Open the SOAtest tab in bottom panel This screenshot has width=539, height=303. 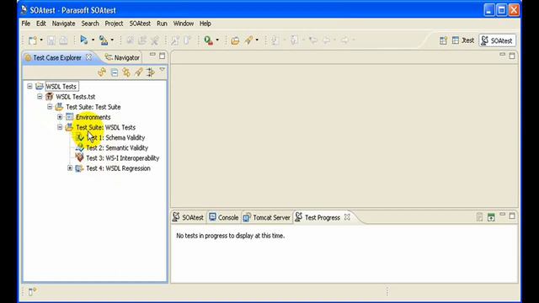coord(189,217)
